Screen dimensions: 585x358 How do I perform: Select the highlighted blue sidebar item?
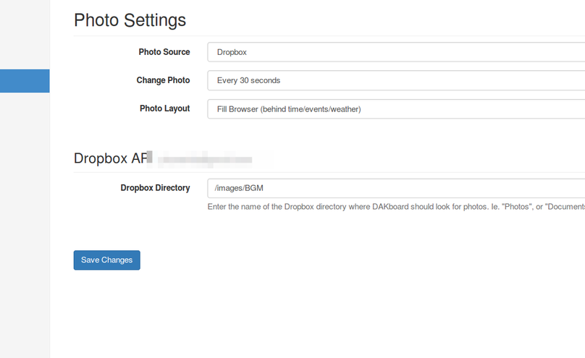click(25, 81)
